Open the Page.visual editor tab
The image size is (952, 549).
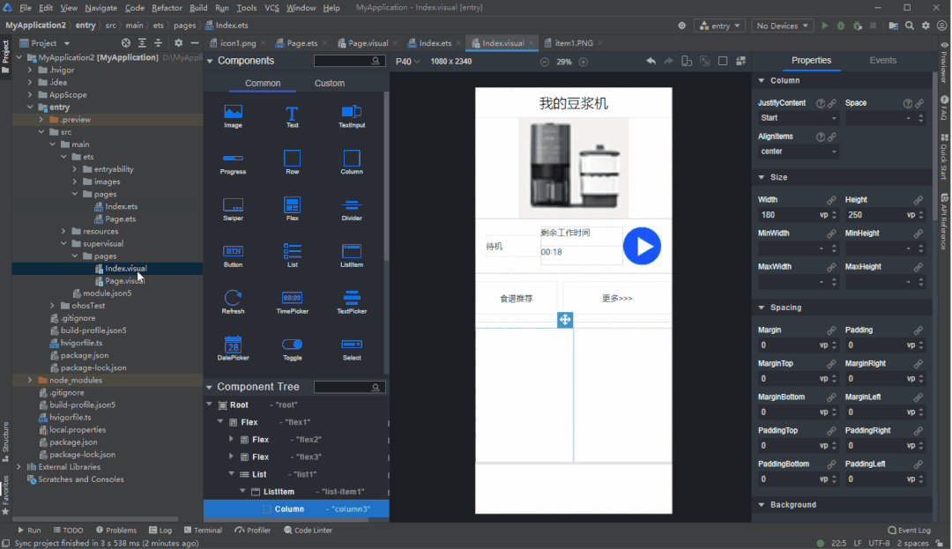[368, 43]
